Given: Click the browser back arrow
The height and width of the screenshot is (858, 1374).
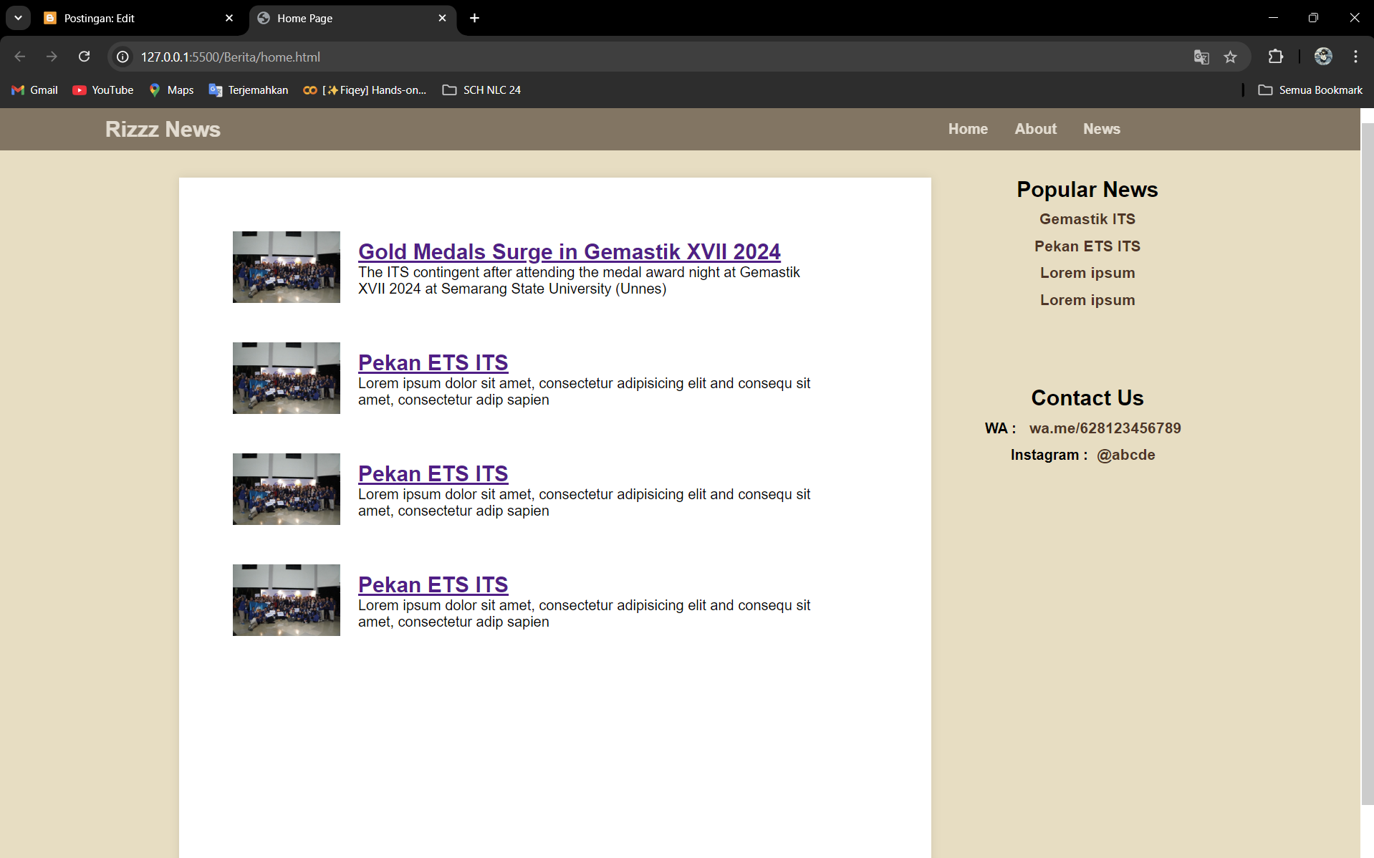Looking at the screenshot, I should coord(20,57).
